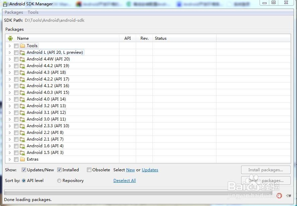Click the loading progress bar
Viewport: 297px width, 206px height.
(x=138, y=193)
